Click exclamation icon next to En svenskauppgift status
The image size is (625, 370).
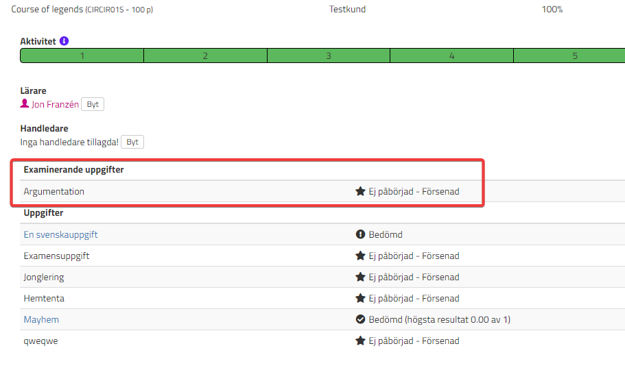[360, 234]
